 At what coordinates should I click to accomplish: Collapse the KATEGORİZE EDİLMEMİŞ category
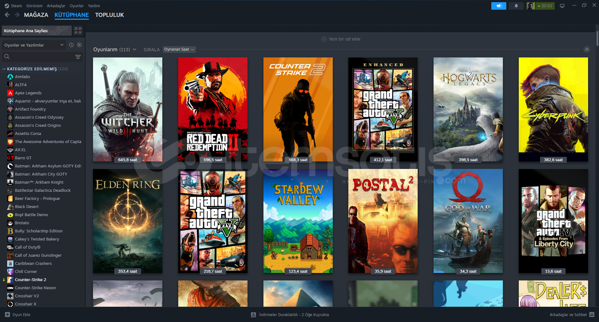click(4, 69)
